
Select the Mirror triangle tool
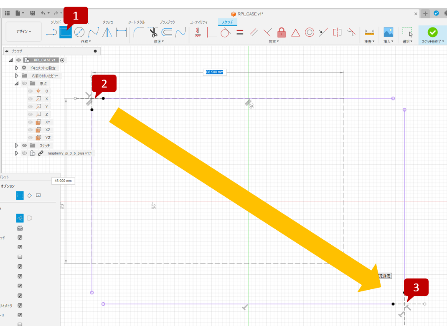click(107, 32)
